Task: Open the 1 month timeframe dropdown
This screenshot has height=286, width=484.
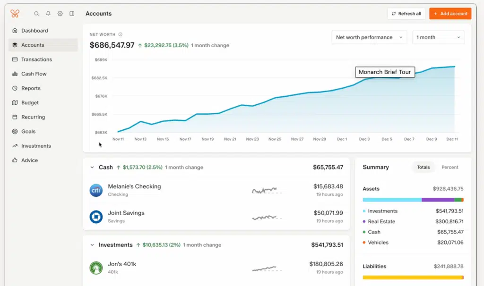Action: (x=438, y=37)
